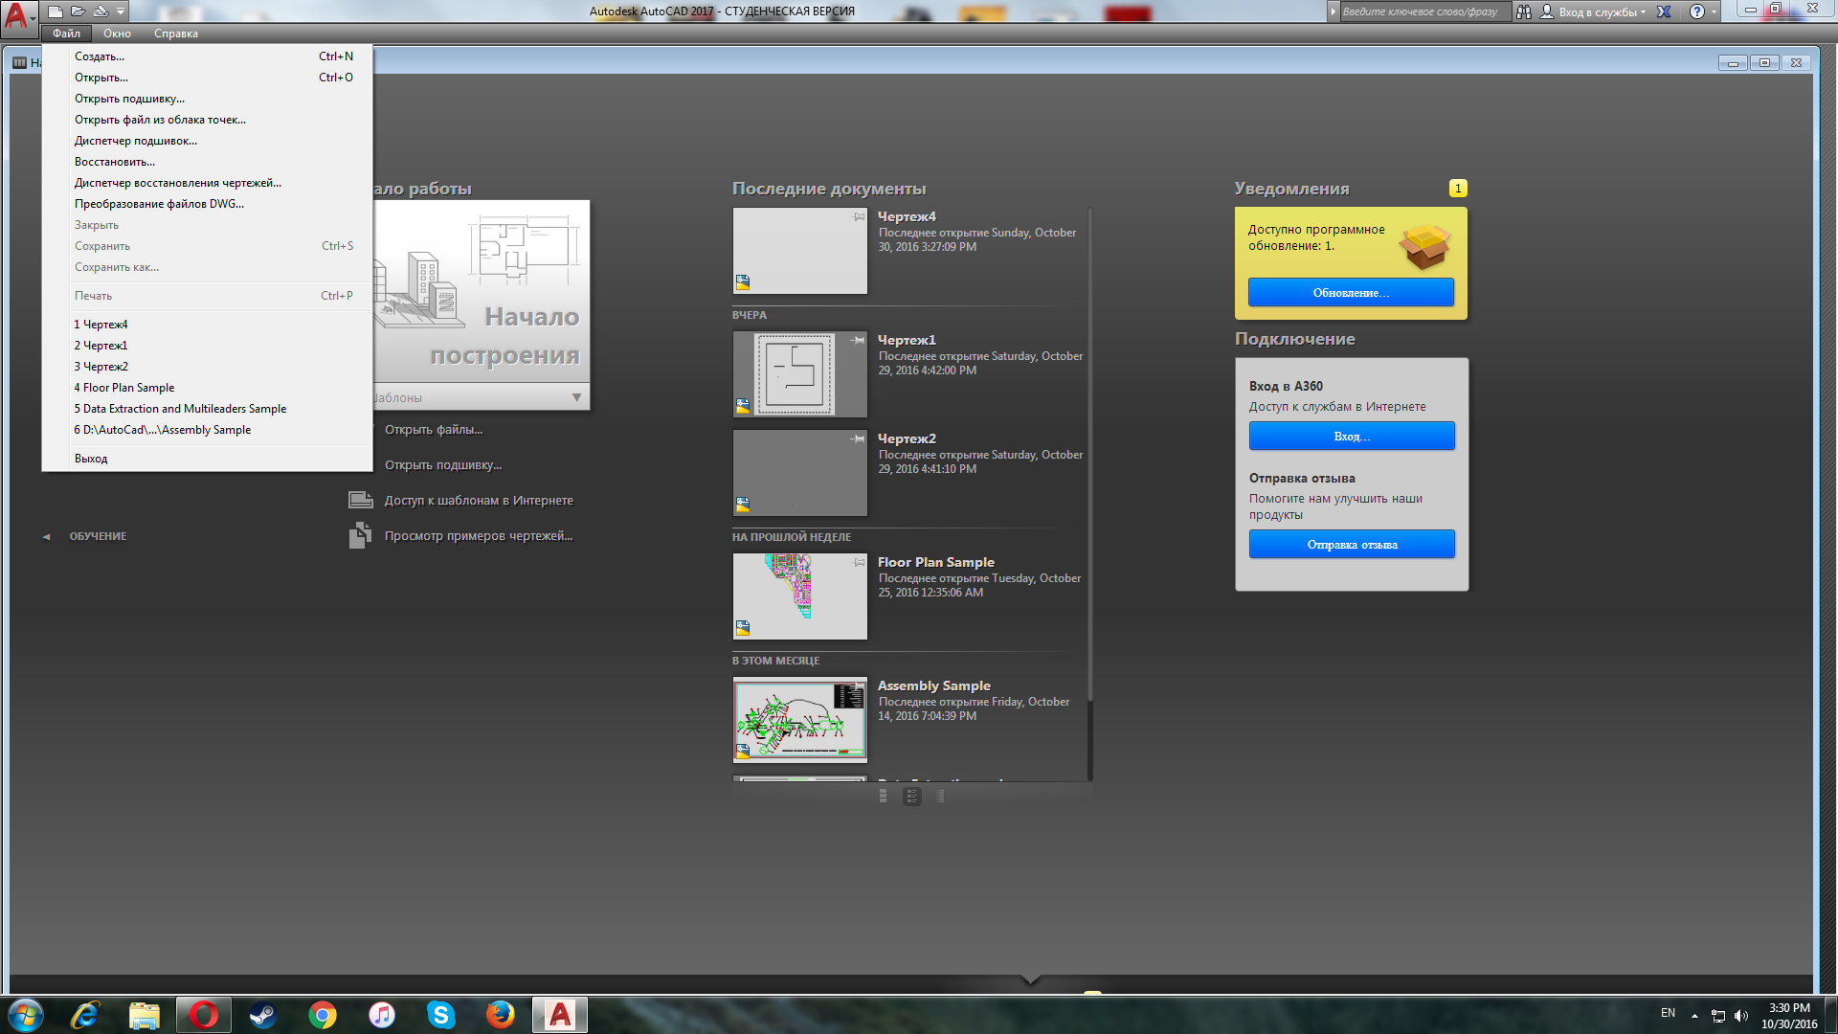Launch Google Chrome from the taskbar
This screenshot has height=1034, width=1838.
click(323, 1015)
